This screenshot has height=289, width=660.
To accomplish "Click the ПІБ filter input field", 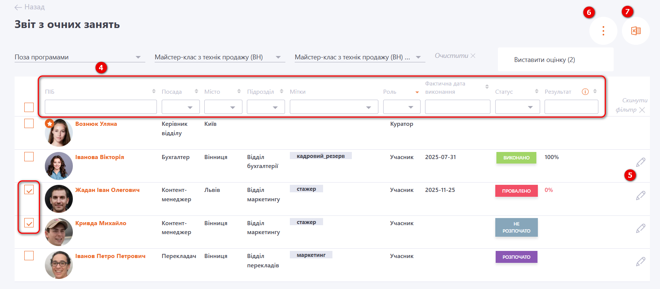I will coord(100,107).
